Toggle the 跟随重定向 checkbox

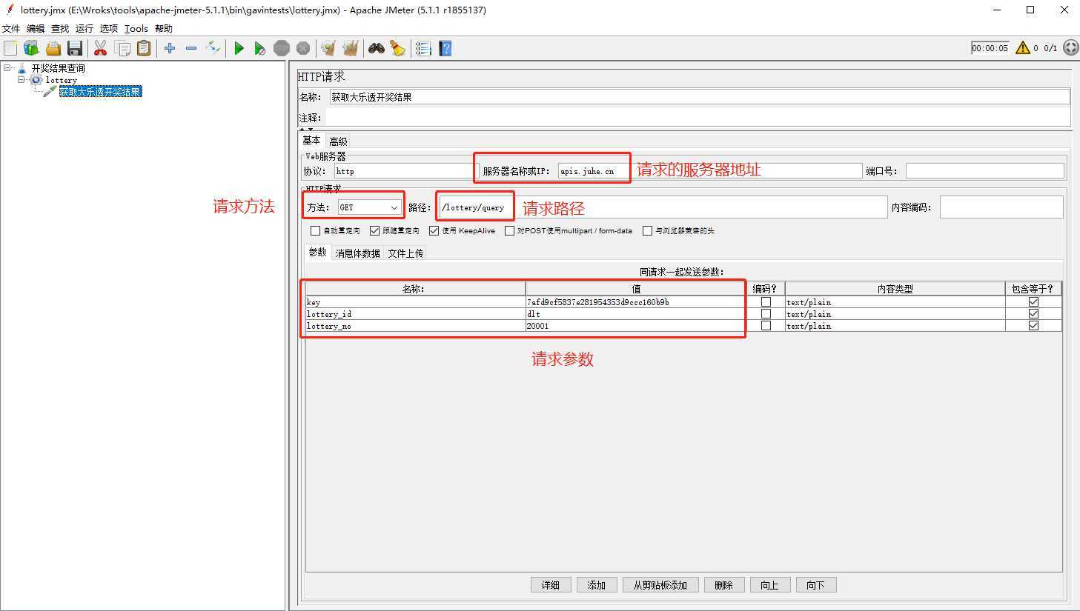374,230
